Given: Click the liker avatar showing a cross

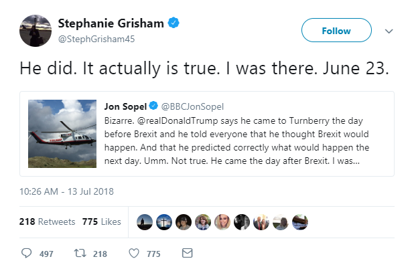Looking at the screenshot, I should tap(164, 221).
